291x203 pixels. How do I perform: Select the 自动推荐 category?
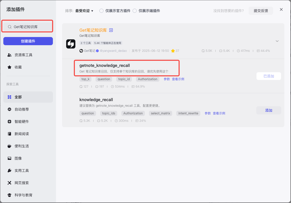28,109
